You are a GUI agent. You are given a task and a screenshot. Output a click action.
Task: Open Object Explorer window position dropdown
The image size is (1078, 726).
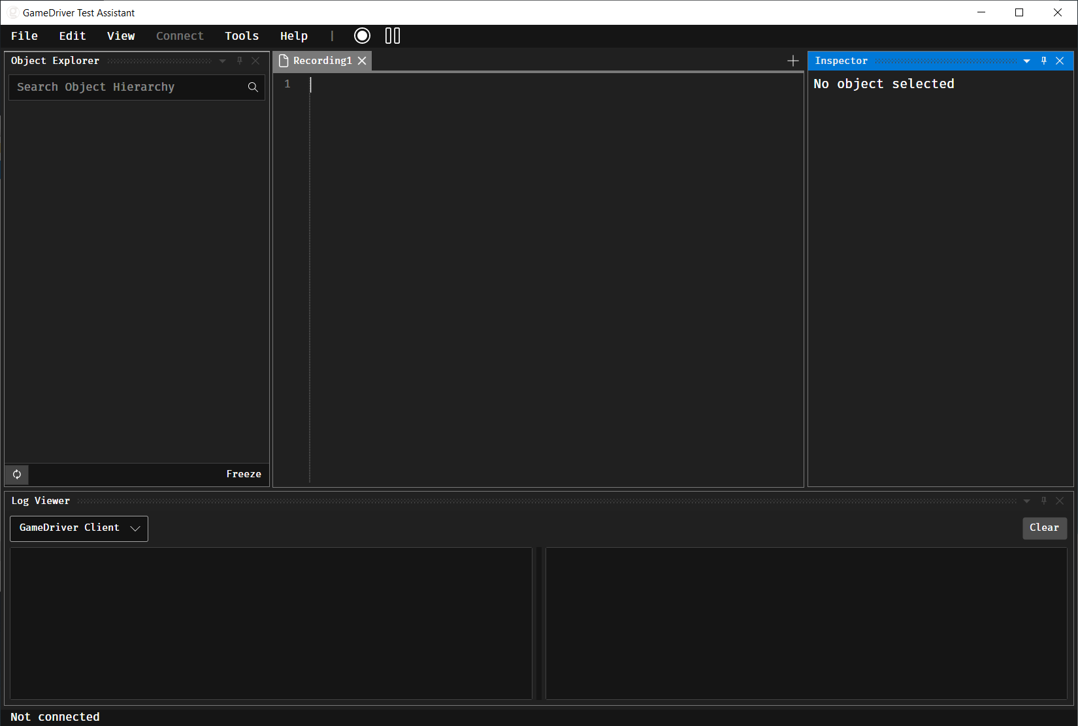point(223,61)
